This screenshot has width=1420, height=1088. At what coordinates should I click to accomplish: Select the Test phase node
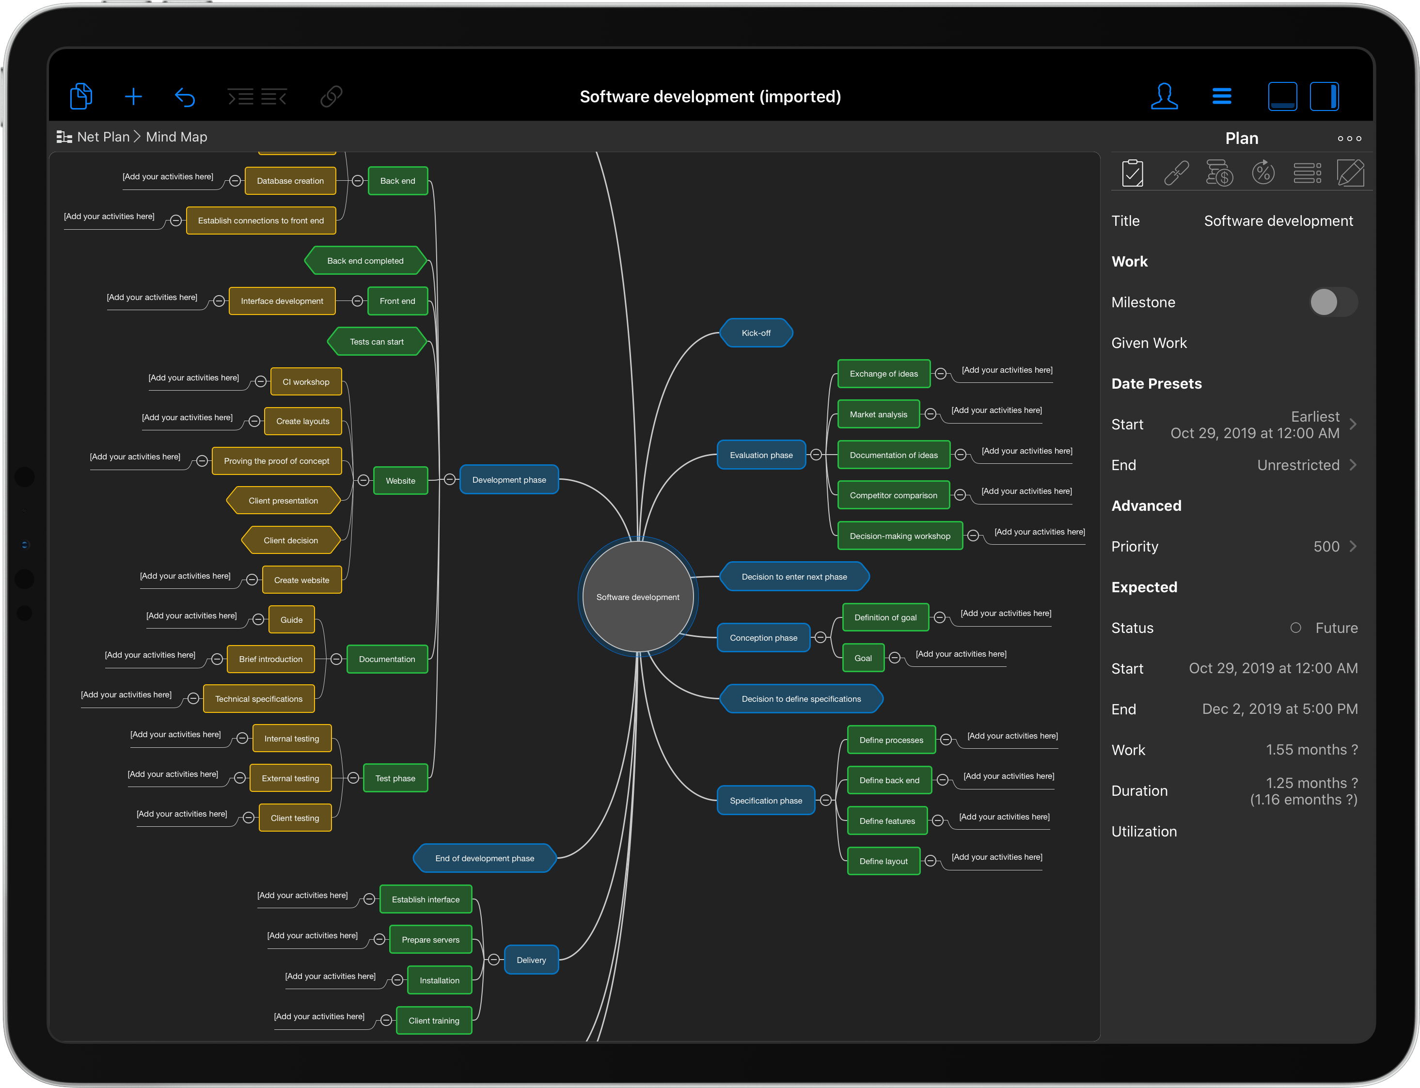pyautogui.click(x=395, y=778)
